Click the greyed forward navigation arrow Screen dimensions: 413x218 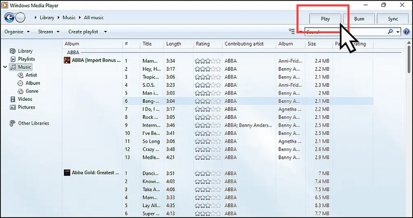point(20,17)
